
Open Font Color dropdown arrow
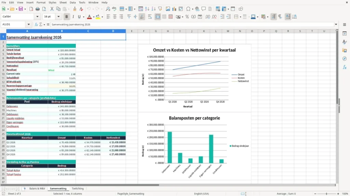pyautogui.click(x=94, y=17)
